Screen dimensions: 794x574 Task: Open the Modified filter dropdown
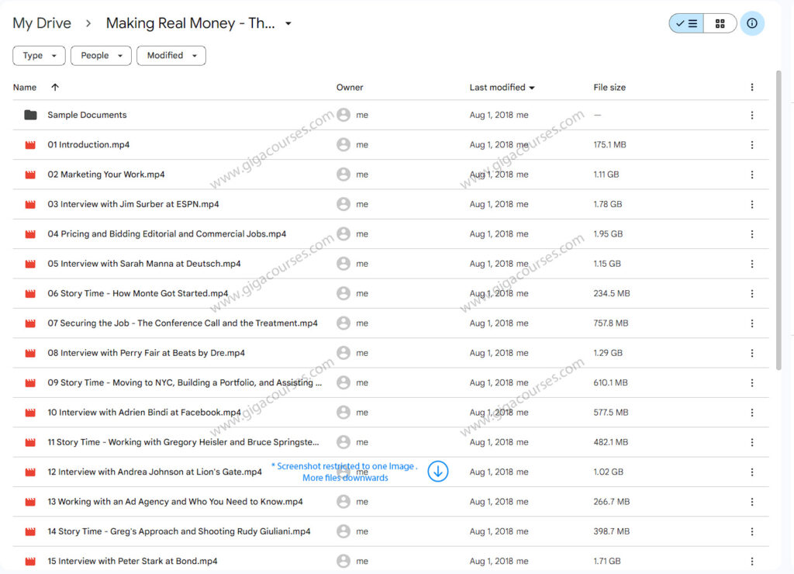[171, 56]
